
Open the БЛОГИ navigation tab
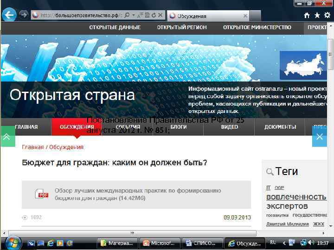click(x=179, y=127)
